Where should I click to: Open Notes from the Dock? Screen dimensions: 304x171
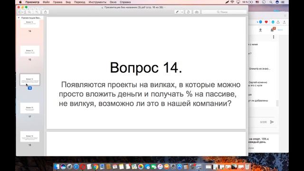pyautogui.click(x=122, y=167)
